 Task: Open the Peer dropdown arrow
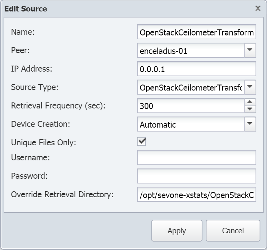click(250, 50)
